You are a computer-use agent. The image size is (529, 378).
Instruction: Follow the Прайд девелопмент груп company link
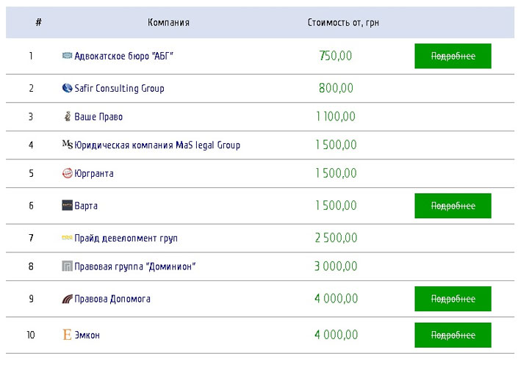pos(126,239)
